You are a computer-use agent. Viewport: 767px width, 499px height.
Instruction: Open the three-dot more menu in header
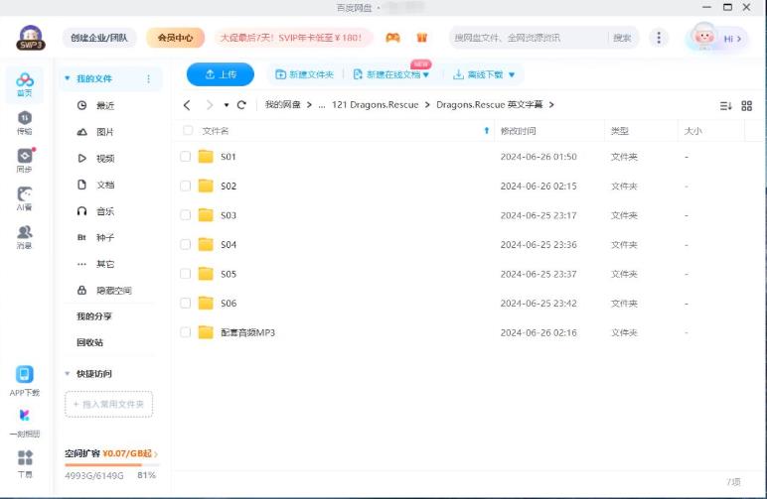(x=659, y=38)
